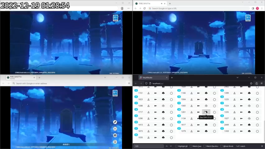Screen dimensions: 265x149
Task: Open hamburger menu in TobyMStudio browser window
Action: [261, 83]
